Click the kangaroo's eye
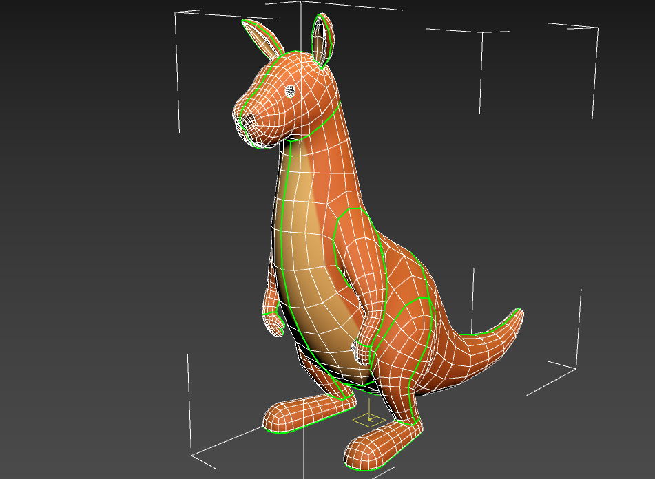Viewport: 655px width, 479px height. pos(291,91)
